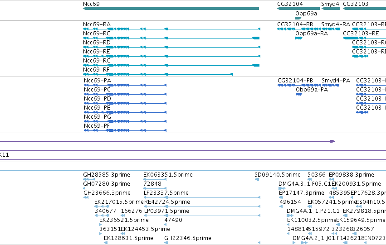Select the 166276 feature
This screenshot has height=245, width=386.
coord(123,216)
